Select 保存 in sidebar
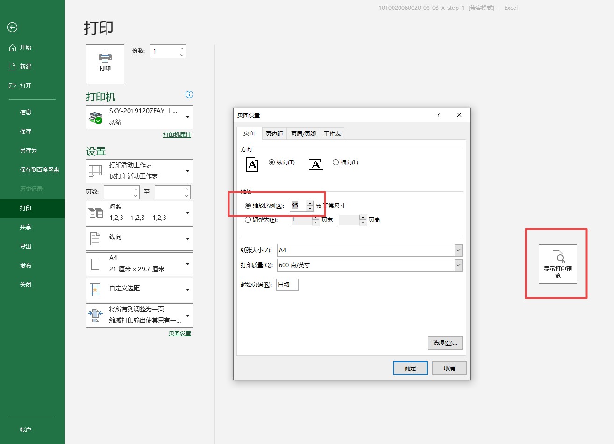Screen dimensions: 614x444 [x=32, y=132]
